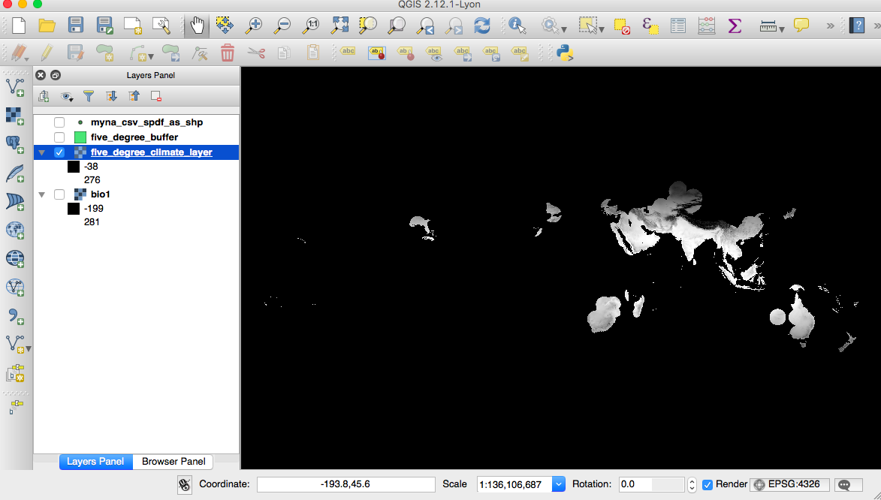This screenshot has height=500, width=881.
Task: Open the field calculator
Action: [x=706, y=26]
